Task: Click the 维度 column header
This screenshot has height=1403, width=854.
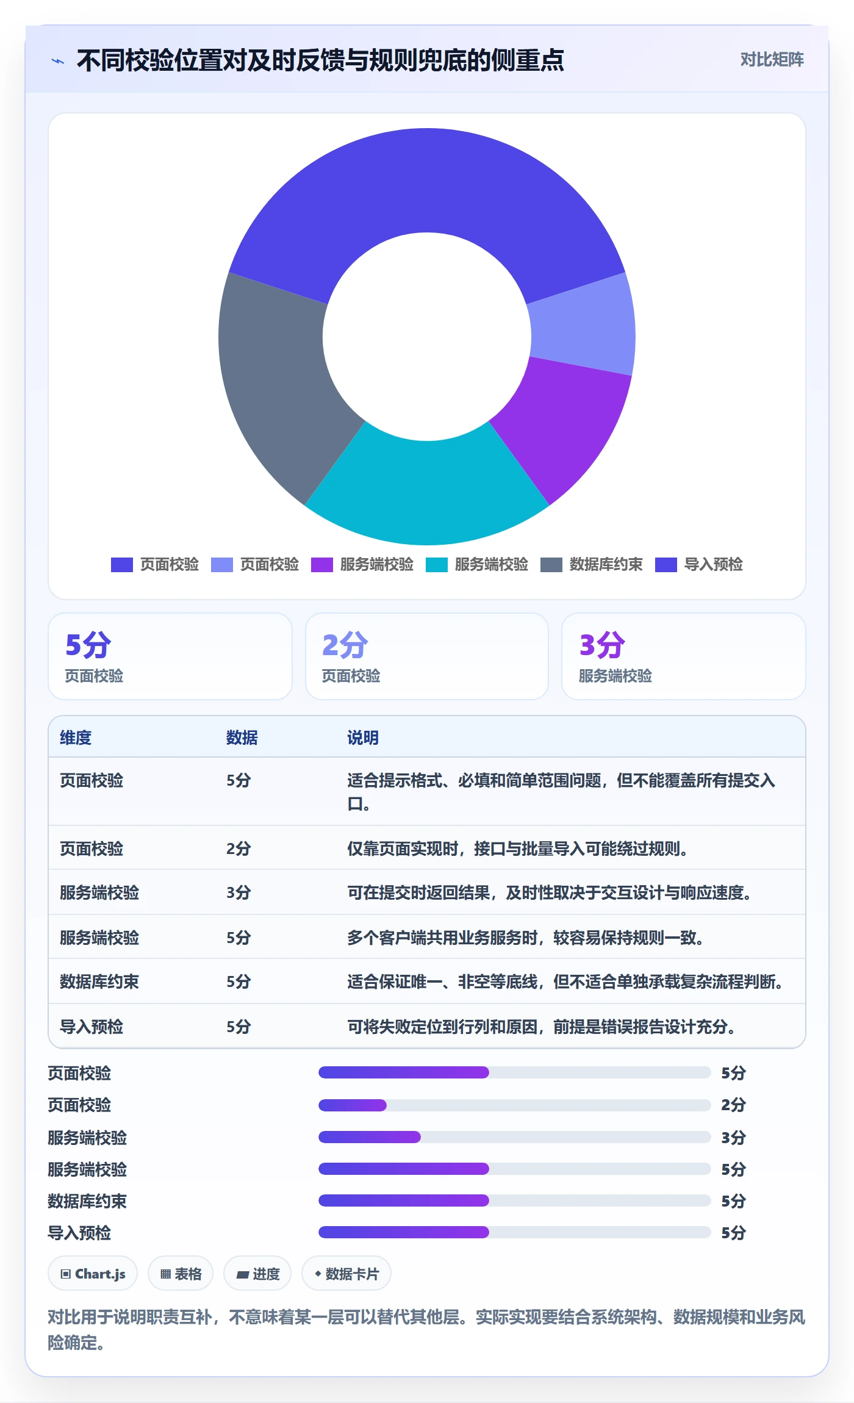Action: pyautogui.click(x=76, y=737)
